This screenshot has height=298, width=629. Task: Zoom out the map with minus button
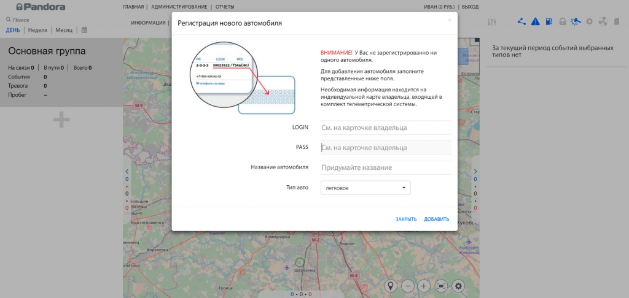point(407,286)
